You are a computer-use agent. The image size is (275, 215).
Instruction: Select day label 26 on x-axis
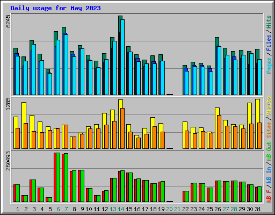(x=218, y=209)
